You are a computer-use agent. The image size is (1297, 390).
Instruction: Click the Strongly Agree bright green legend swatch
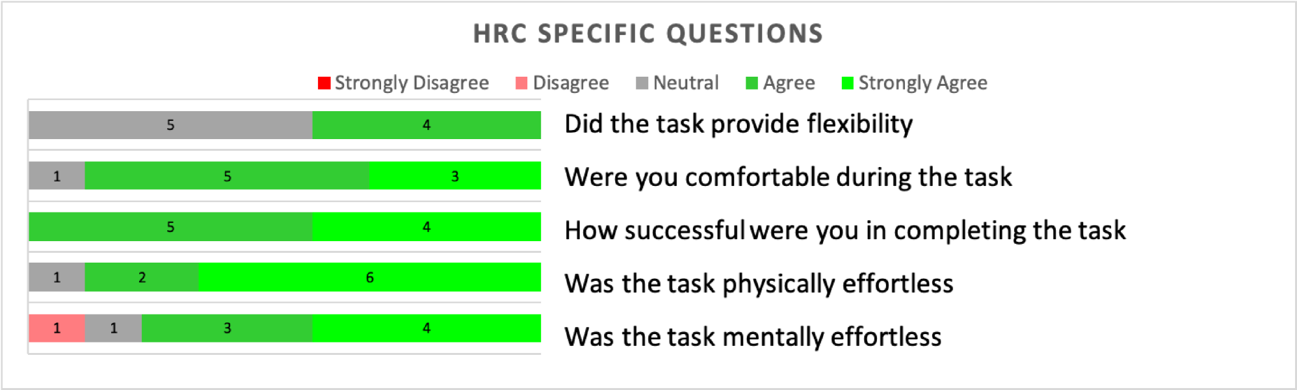[x=847, y=83]
